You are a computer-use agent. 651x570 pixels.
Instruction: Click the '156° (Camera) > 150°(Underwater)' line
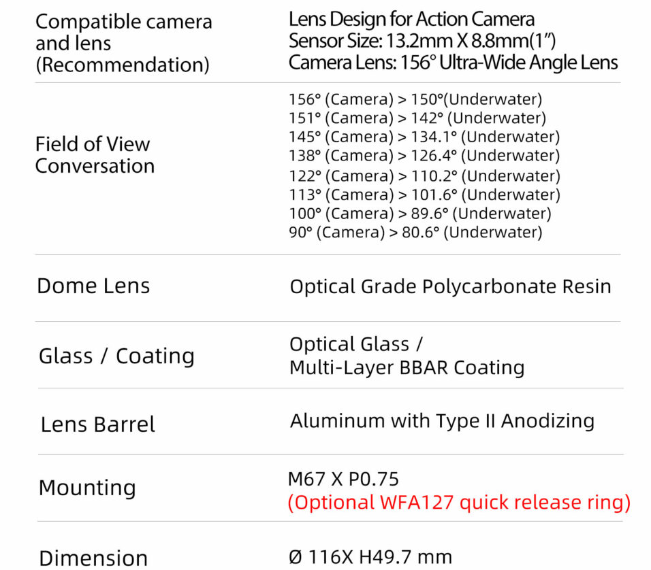click(415, 99)
